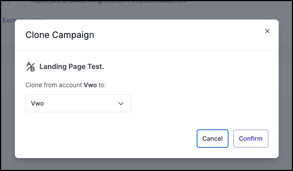Image resolution: width=293 pixels, height=171 pixels.
Task: Click the partially hidden dropdown left of URL
Action: click(10, 3)
